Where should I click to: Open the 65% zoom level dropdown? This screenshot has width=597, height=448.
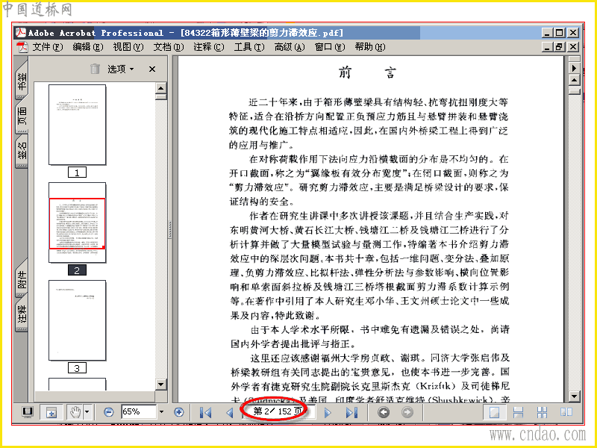click(x=161, y=412)
